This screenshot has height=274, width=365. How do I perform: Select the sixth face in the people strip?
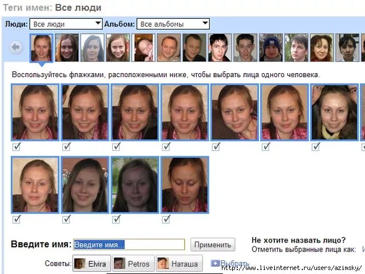click(169, 48)
